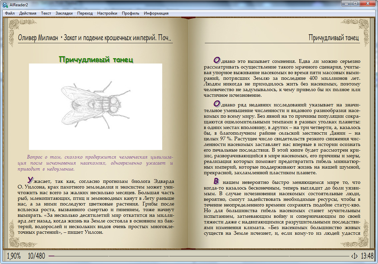Click the fly illustration image

(96, 107)
